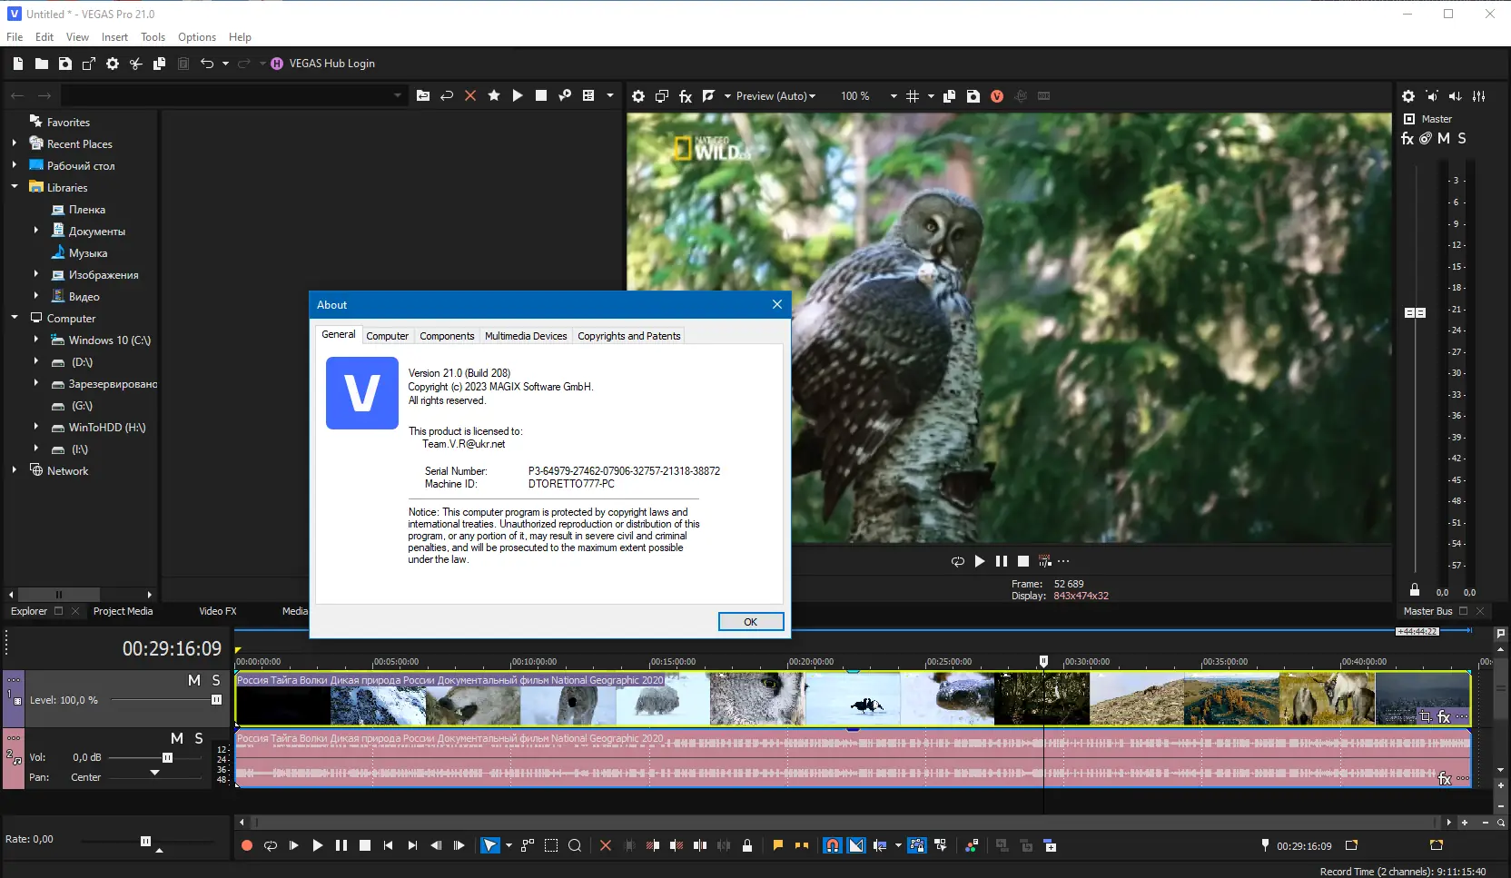Click the Master Bus downmix output icon
Image resolution: width=1511 pixels, height=878 pixels.
(1432, 96)
